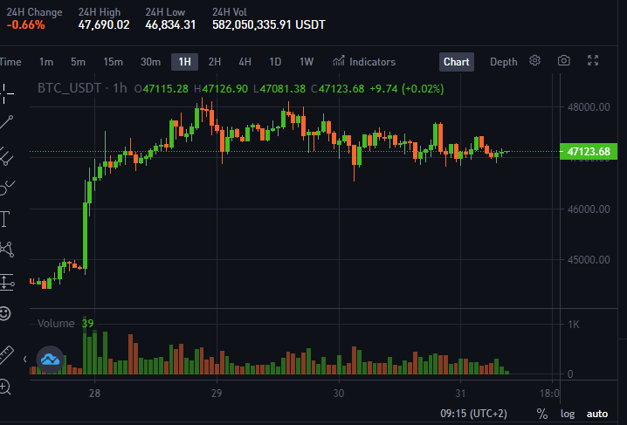The width and height of the screenshot is (627, 425).
Task: Click the date label 29 on time axis
Action: click(x=217, y=394)
